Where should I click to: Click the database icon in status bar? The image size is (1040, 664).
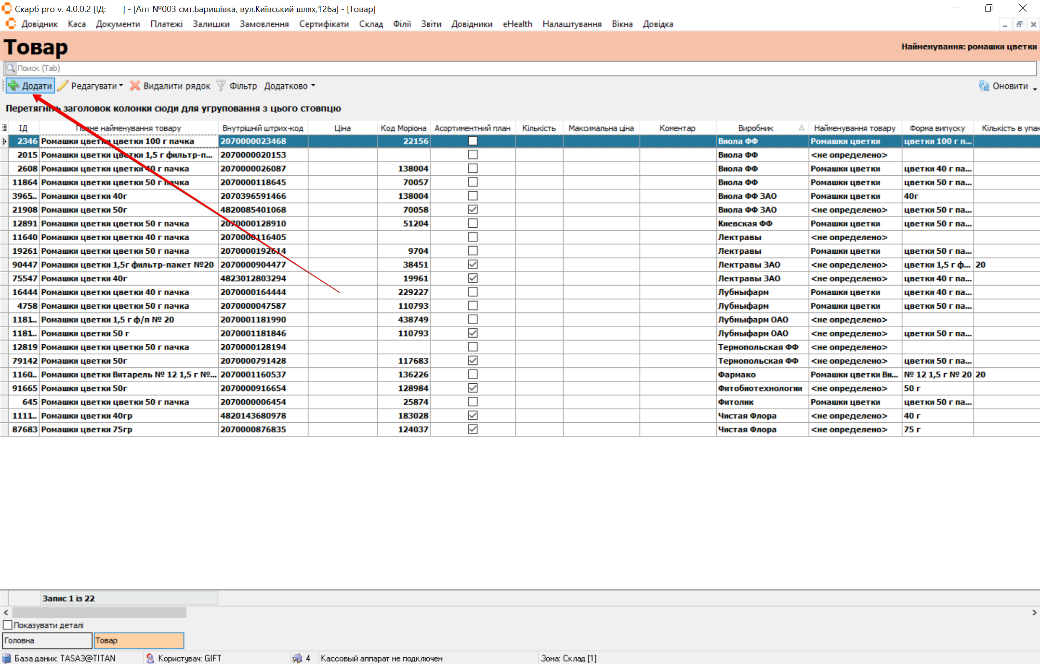[x=6, y=658]
